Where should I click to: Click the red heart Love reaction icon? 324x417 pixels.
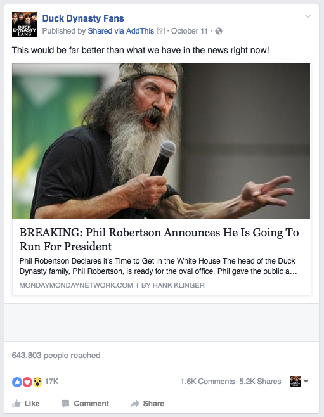tap(27, 382)
